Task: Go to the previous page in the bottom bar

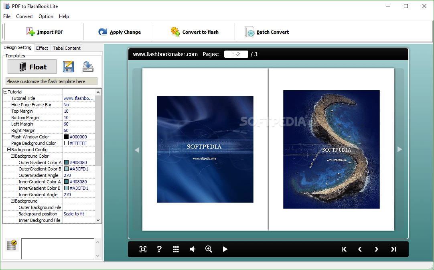Action: 360,249
